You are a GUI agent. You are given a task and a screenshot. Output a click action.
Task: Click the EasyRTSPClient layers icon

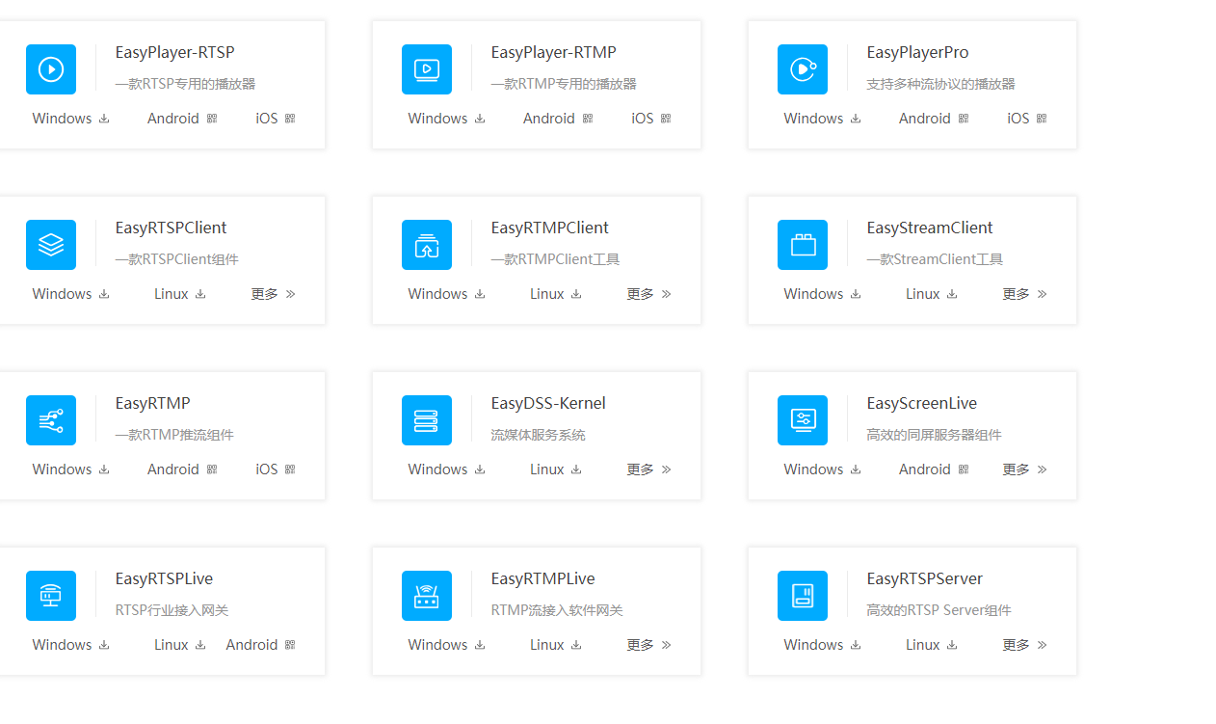[51, 245]
